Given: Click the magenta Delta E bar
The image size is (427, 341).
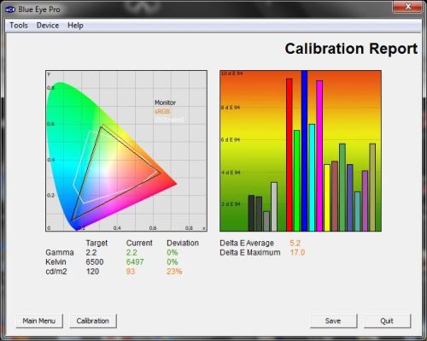Looking at the screenshot, I should point(319,156).
